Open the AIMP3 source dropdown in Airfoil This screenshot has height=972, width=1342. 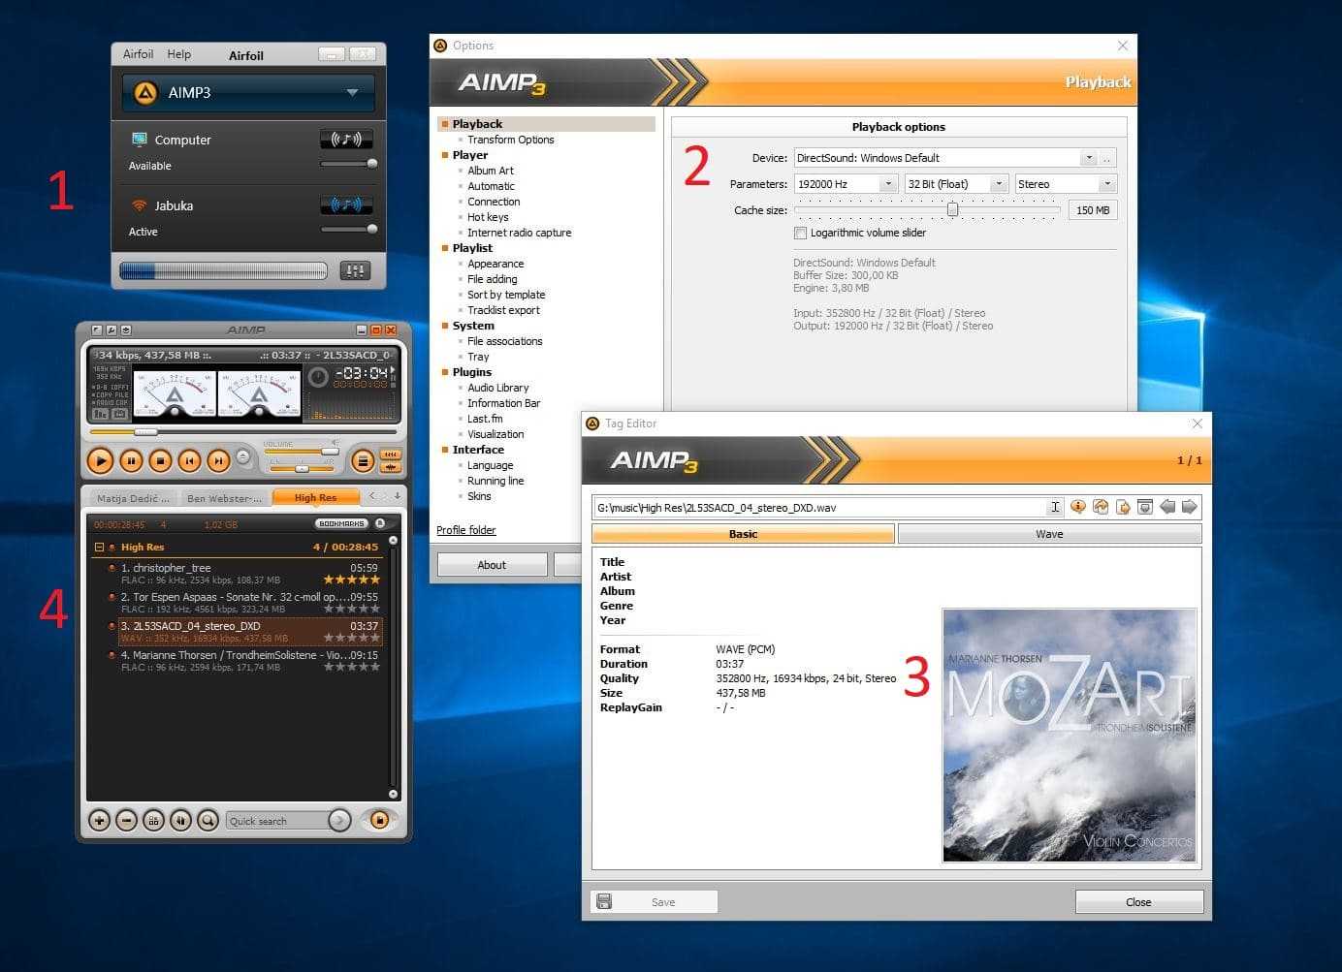[x=248, y=93]
